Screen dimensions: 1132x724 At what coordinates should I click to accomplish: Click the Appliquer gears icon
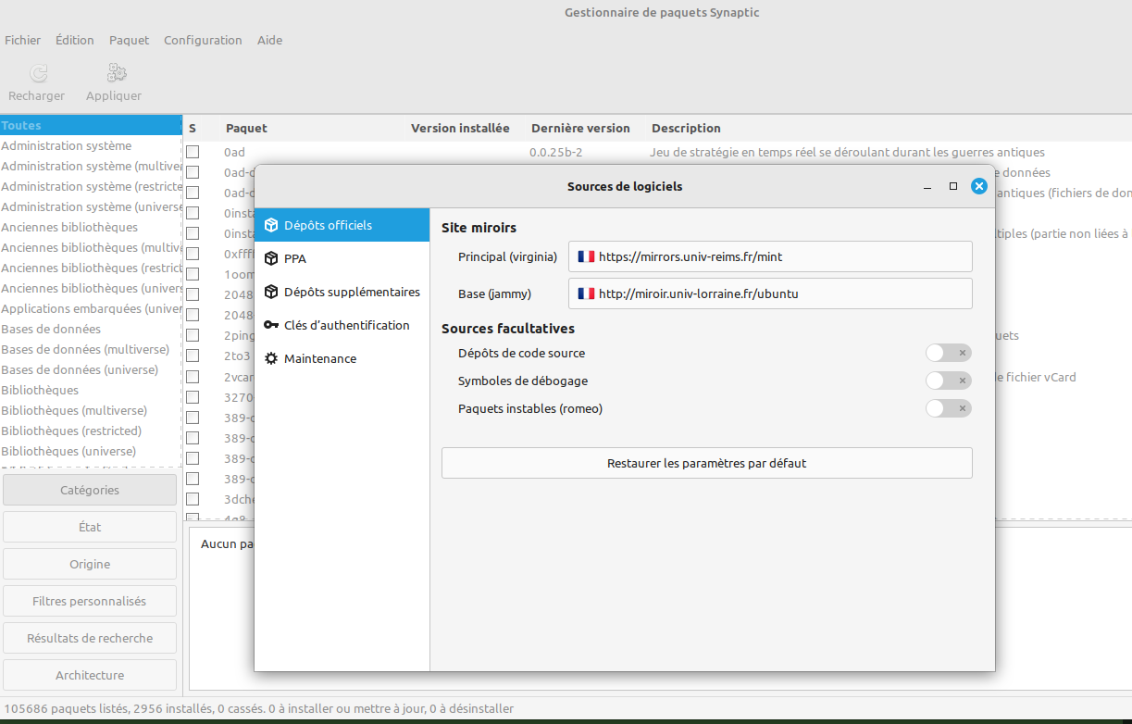click(117, 73)
